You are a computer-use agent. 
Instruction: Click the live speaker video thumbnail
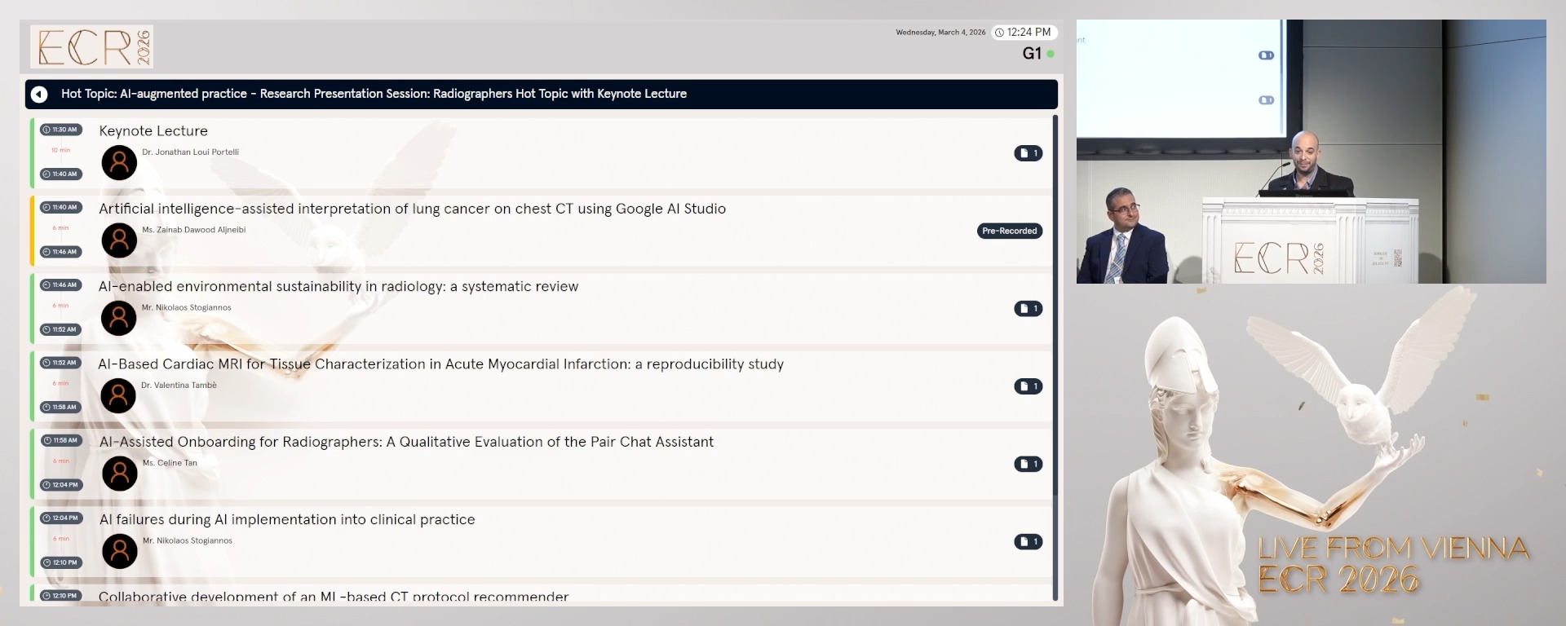pyautogui.click(x=1311, y=152)
